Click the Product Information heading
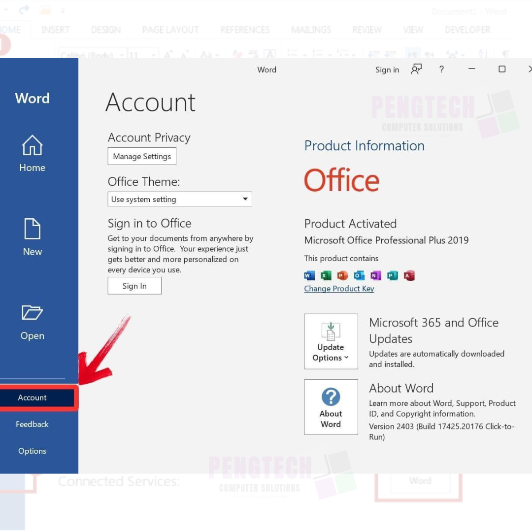The image size is (532, 532). coord(365,146)
